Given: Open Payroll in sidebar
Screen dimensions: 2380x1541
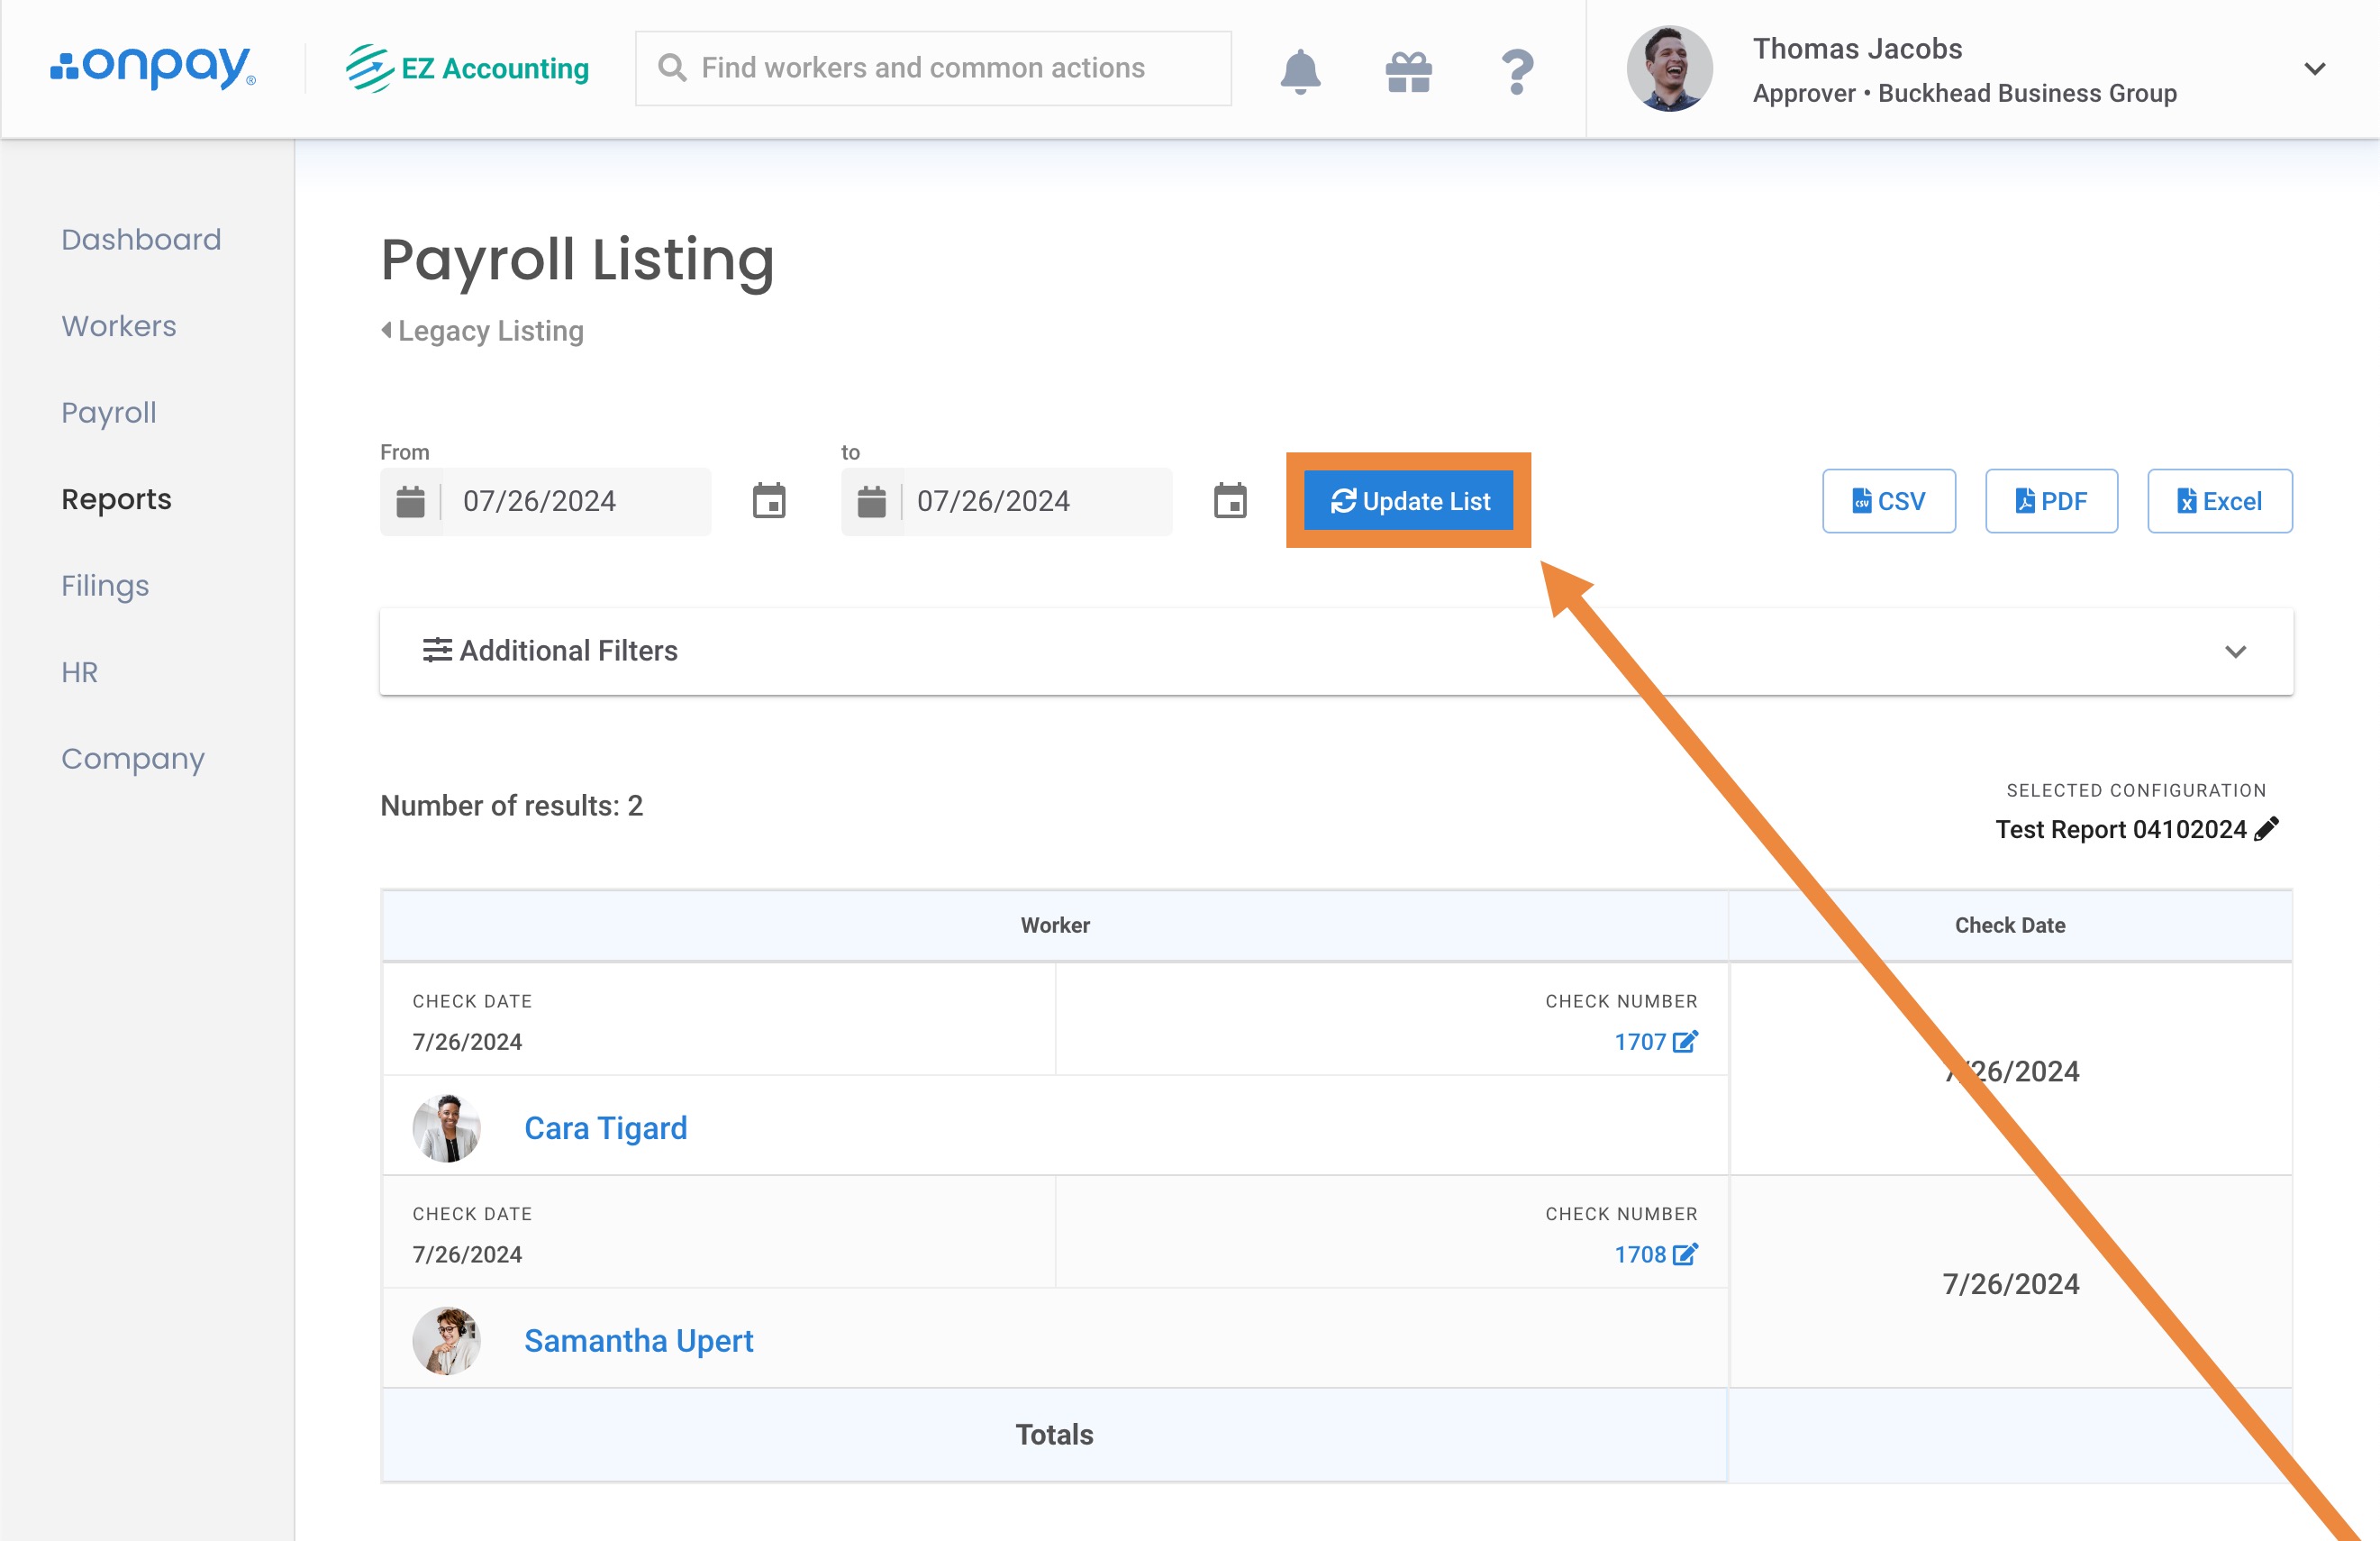Looking at the screenshot, I should (109, 412).
